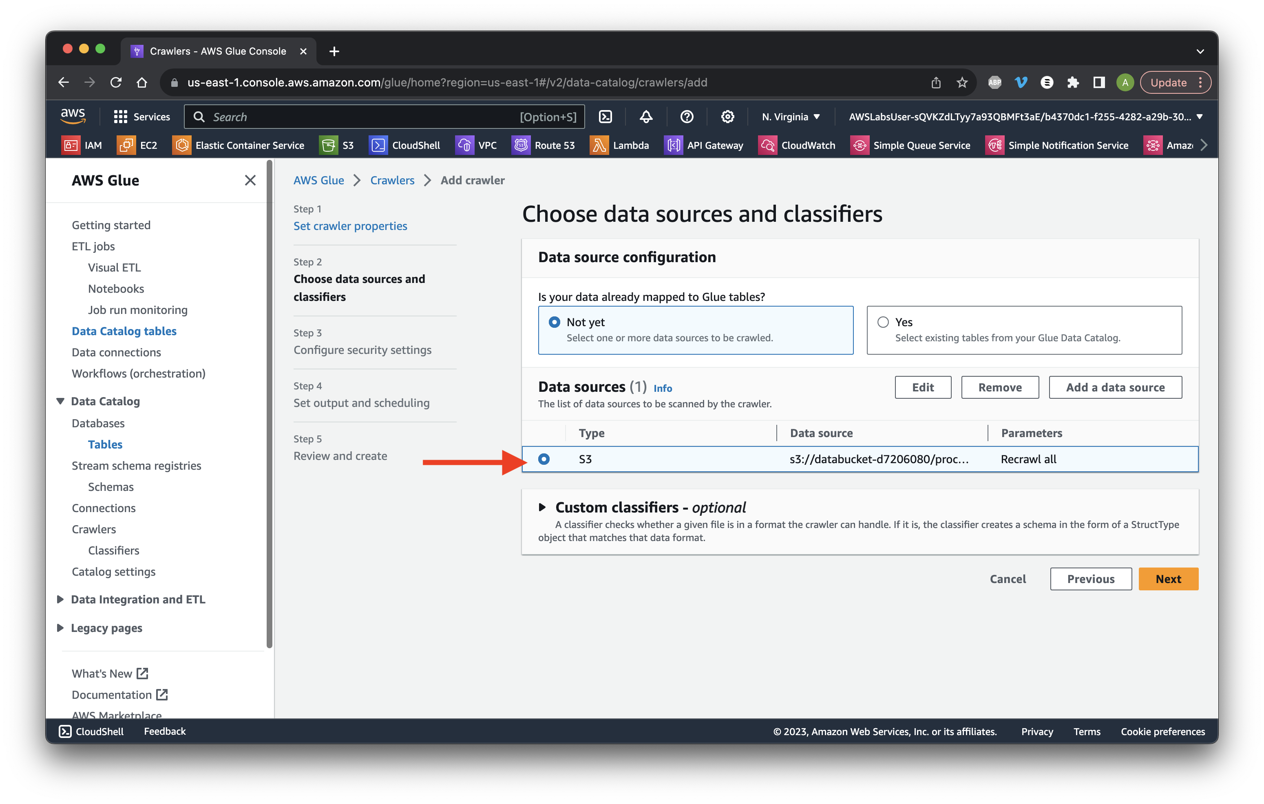1264x804 pixels.
Task: Open the Lambda shortcut icon
Action: 599,146
